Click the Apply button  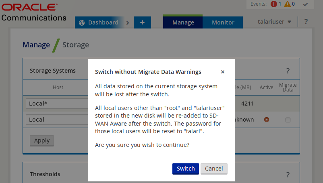[42, 141]
